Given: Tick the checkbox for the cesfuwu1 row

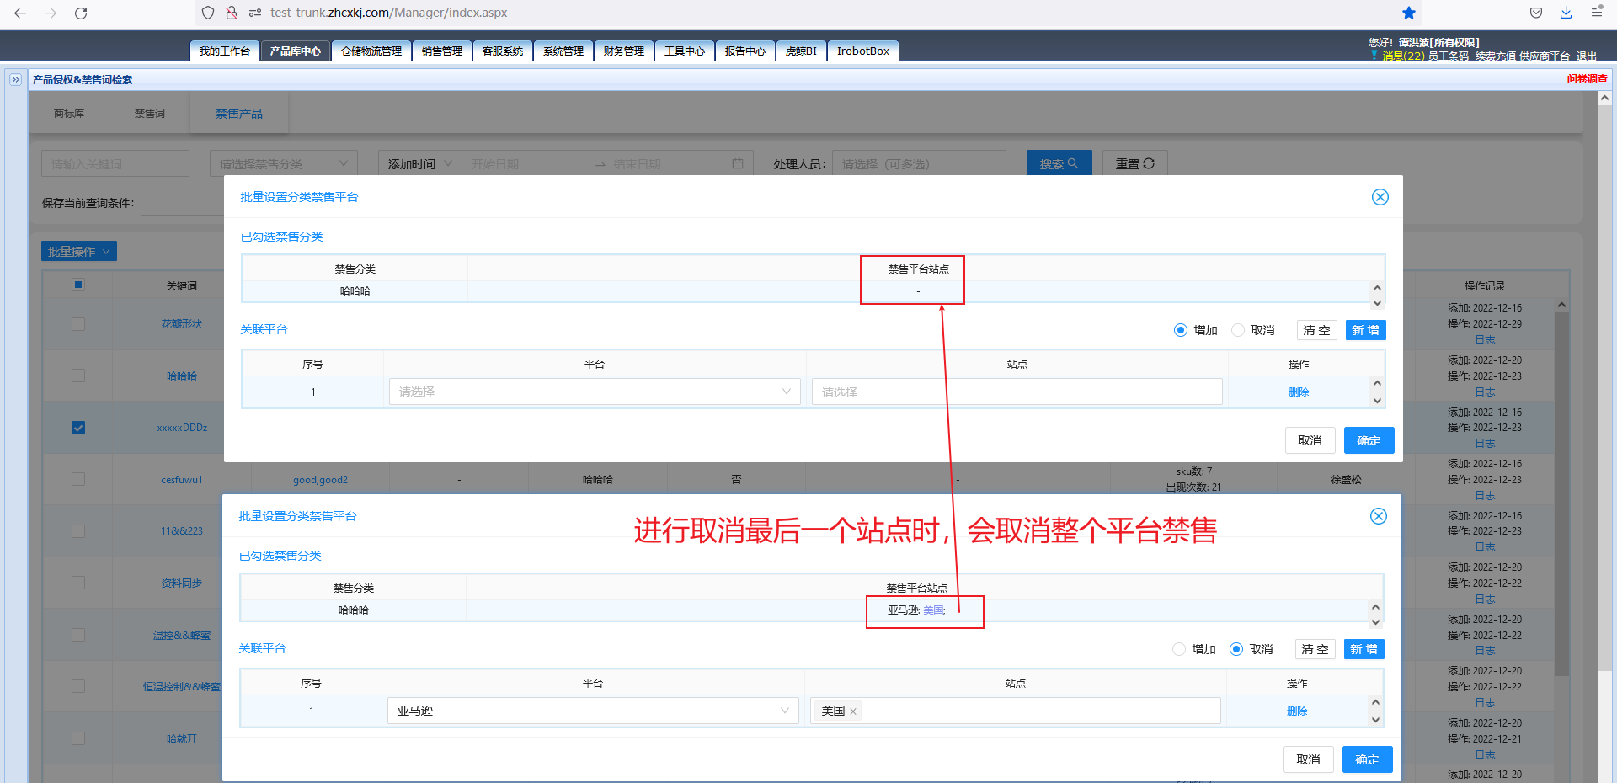Looking at the screenshot, I should [78, 479].
